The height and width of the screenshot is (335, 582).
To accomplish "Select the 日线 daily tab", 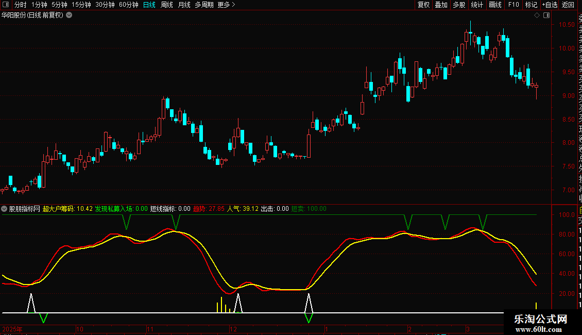I will tap(149, 5).
